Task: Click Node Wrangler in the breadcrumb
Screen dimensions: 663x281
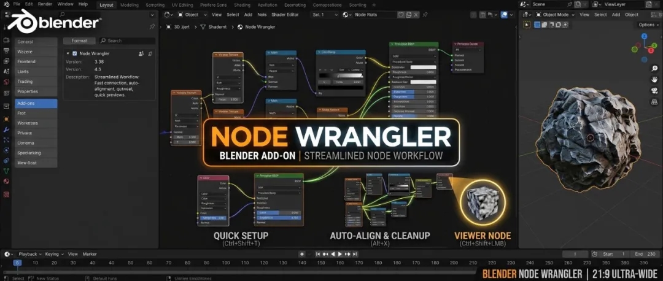Action: click(260, 26)
